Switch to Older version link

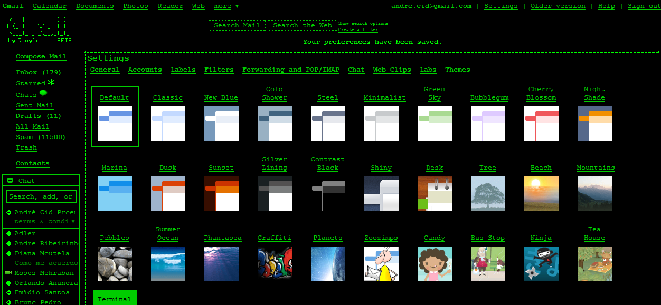[x=558, y=6]
